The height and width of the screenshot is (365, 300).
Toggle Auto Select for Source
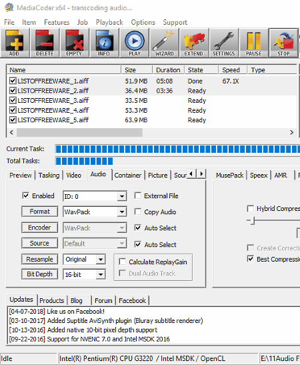click(138, 244)
